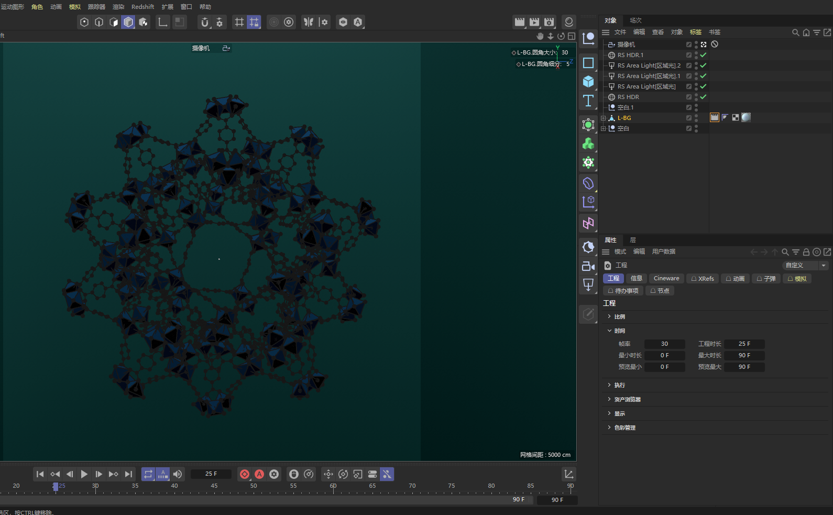This screenshot has width=833, height=515.
Task: Click the search icon in the Attributes panel
Action: click(785, 252)
